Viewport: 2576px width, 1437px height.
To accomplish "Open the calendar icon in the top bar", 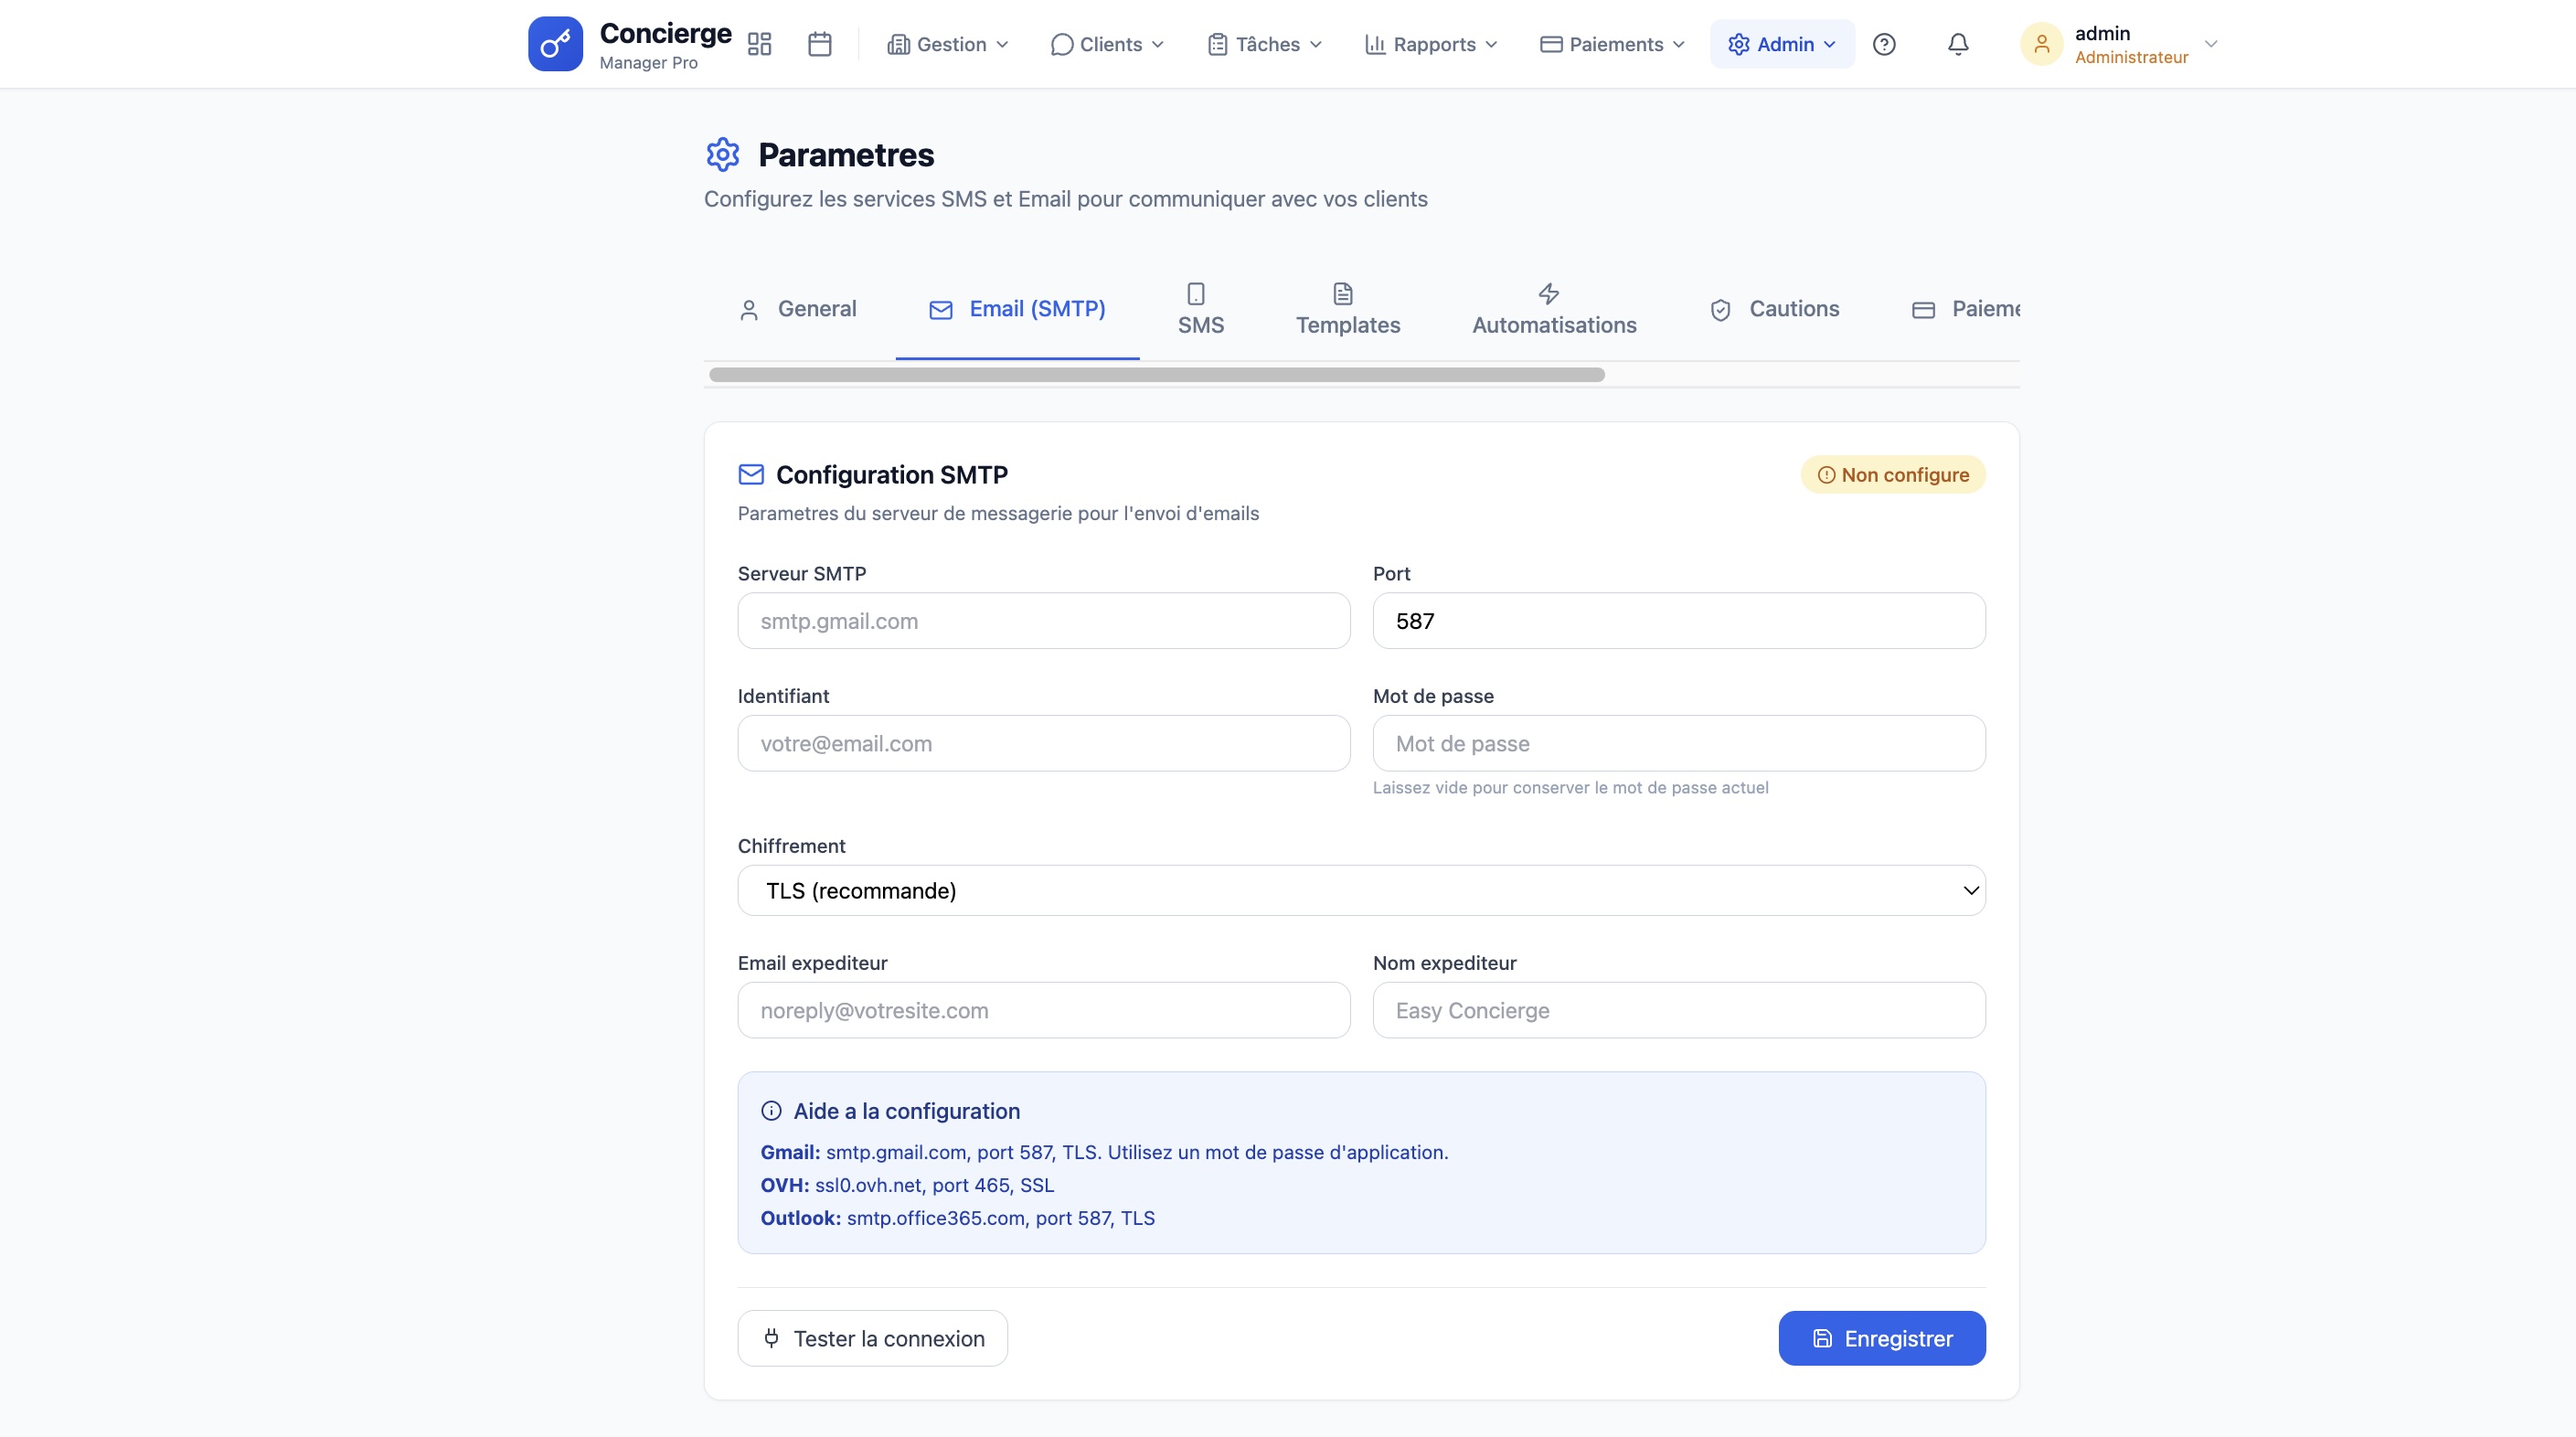I will 819,43.
